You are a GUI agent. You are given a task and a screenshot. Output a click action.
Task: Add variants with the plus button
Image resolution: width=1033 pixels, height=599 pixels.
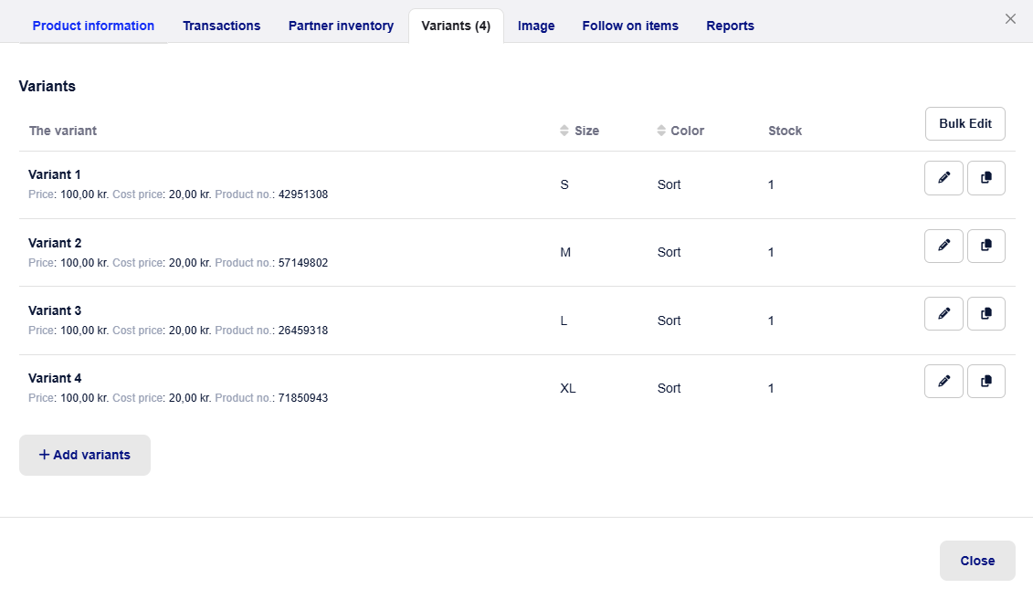tap(85, 455)
